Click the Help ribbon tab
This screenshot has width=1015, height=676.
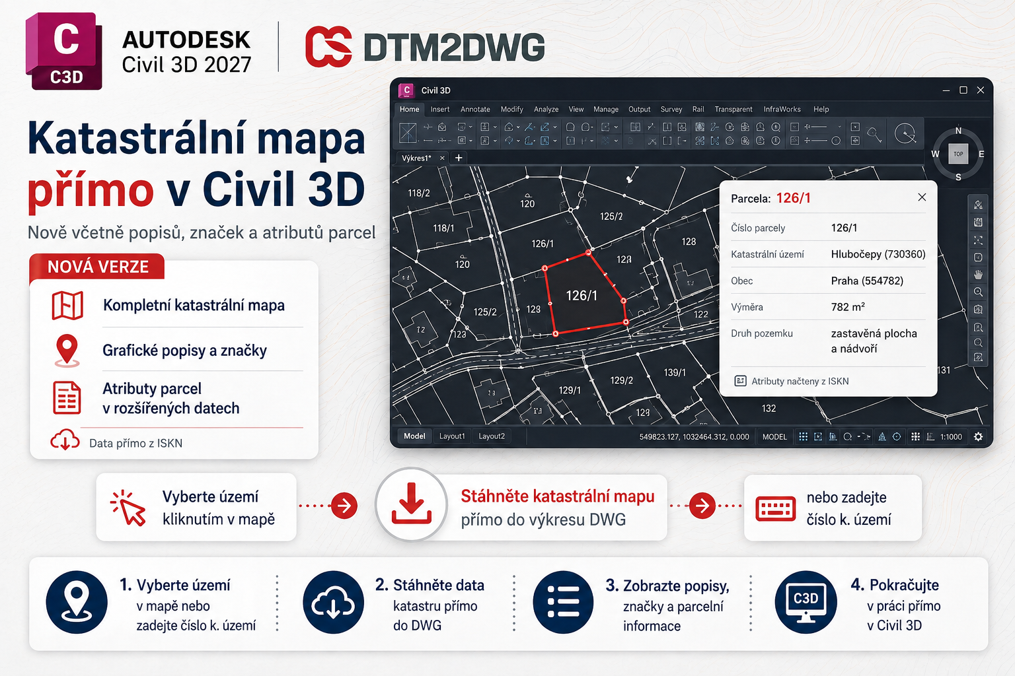pyautogui.click(x=821, y=110)
